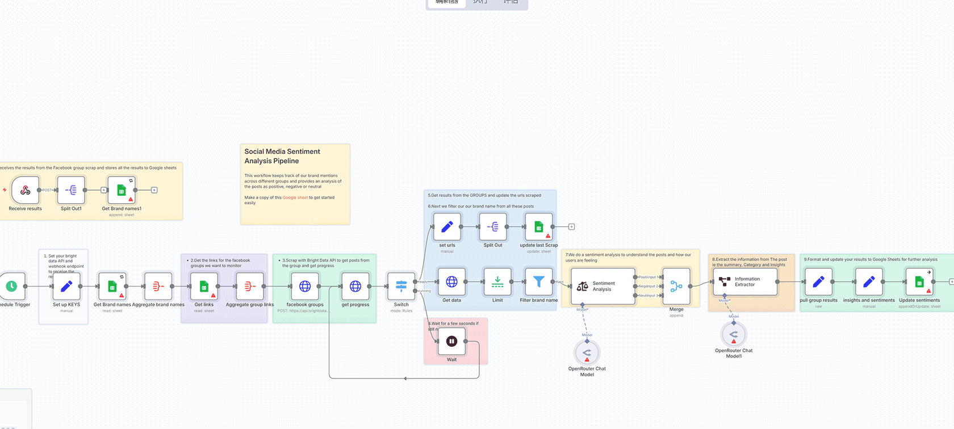This screenshot has width=954, height=429.
Task: Select the Wait pause node
Action: (451, 341)
